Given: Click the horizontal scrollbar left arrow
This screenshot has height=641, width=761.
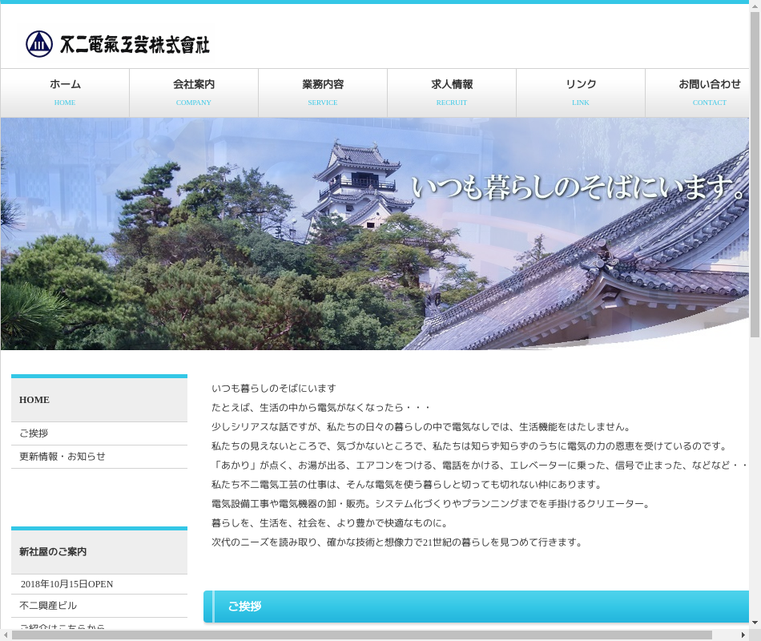Looking at the screenshot, I should [x=6, y=635].
